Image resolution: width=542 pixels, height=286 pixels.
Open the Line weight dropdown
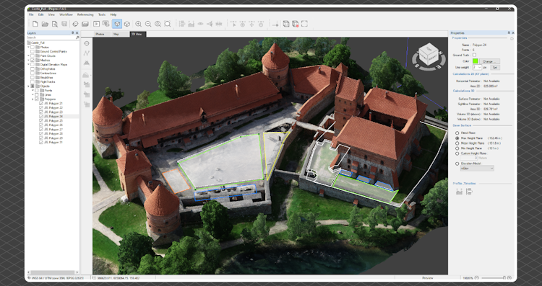tap(477, 67)
